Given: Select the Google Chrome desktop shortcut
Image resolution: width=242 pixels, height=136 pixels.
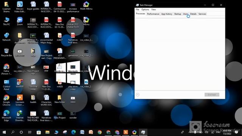Looking at the screenshot, I should point(6,100).
